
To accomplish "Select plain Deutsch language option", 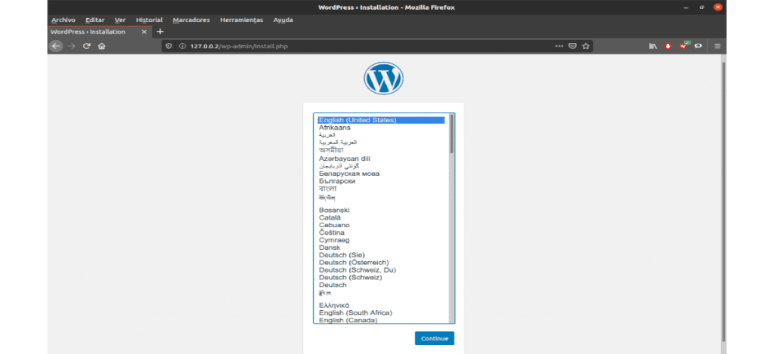I will pyautogui.click(x=383, y=285).
